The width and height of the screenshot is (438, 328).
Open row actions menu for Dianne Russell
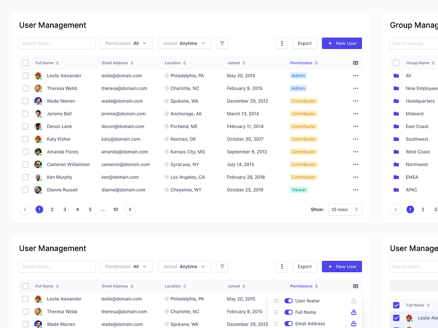click(356, 190)
